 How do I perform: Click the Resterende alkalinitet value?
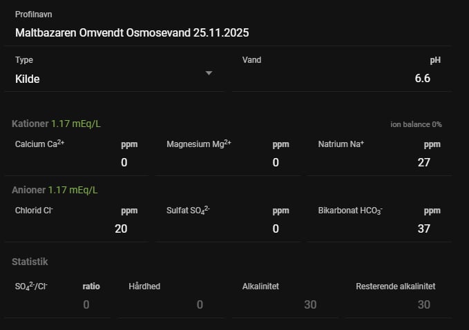point(423,304)
